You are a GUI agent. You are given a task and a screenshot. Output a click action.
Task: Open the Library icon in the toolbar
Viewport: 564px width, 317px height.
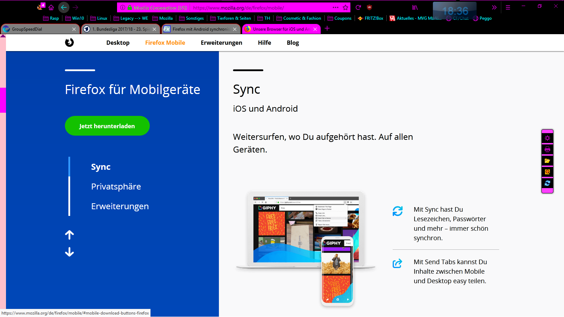pyautogui.click(x=415, y=7)
